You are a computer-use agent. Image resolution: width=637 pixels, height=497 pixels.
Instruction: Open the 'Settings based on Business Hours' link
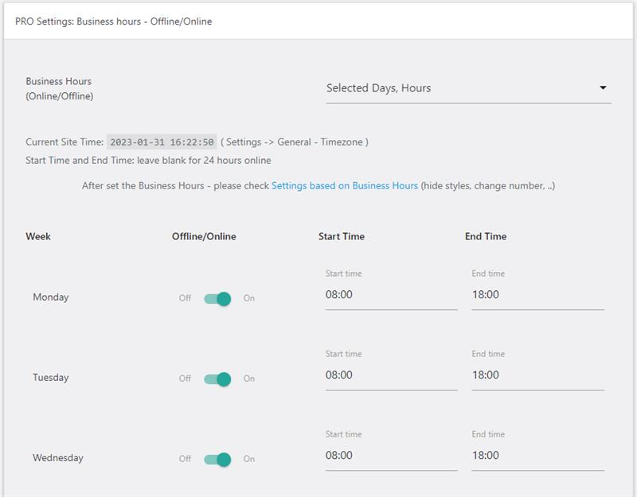click(345, 185)
